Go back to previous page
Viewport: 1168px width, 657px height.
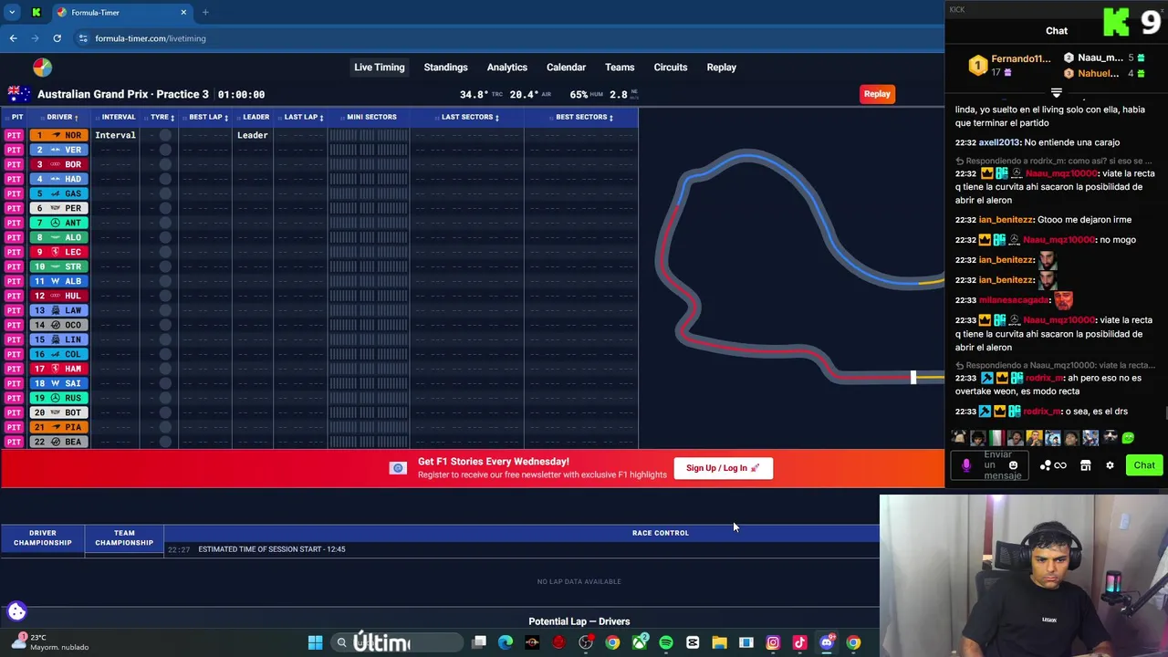[x=13, y=38]
